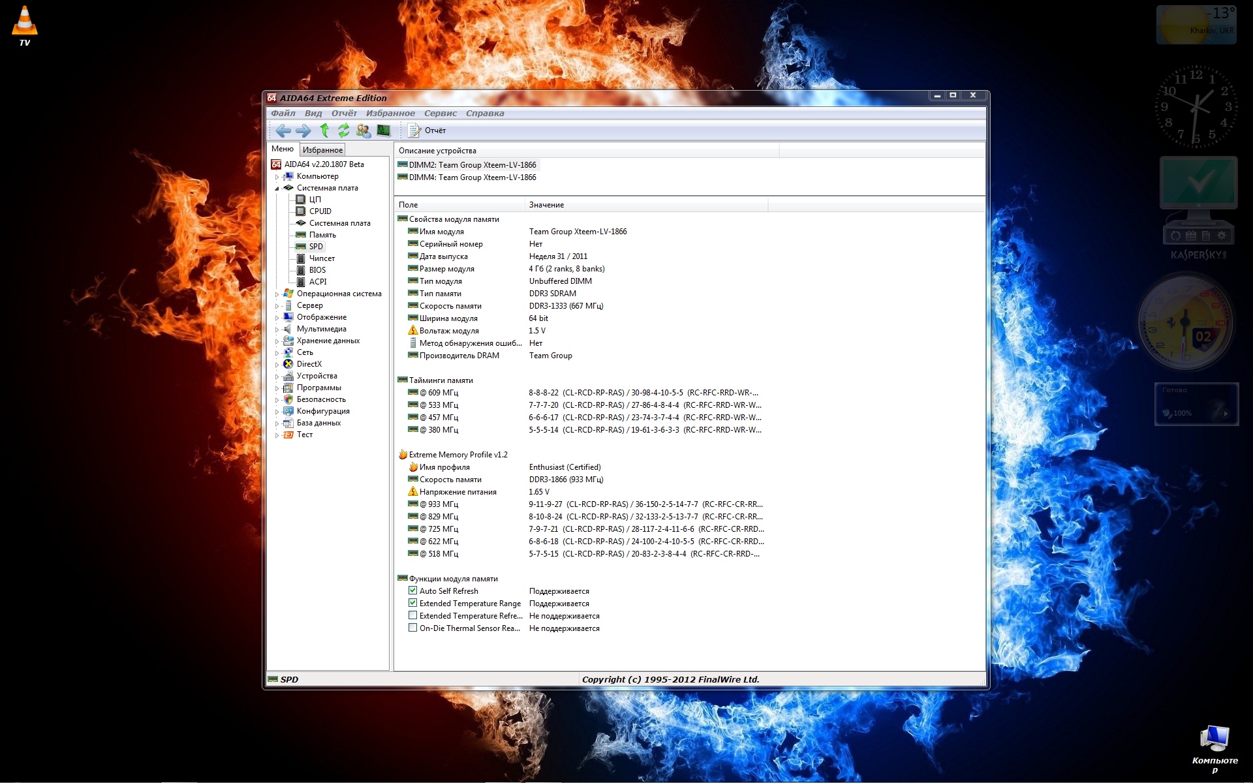The height and width of the screenshot is (783, 1253).
Task: Expand the Сеть tree node
Action: (x=277, y=353)
